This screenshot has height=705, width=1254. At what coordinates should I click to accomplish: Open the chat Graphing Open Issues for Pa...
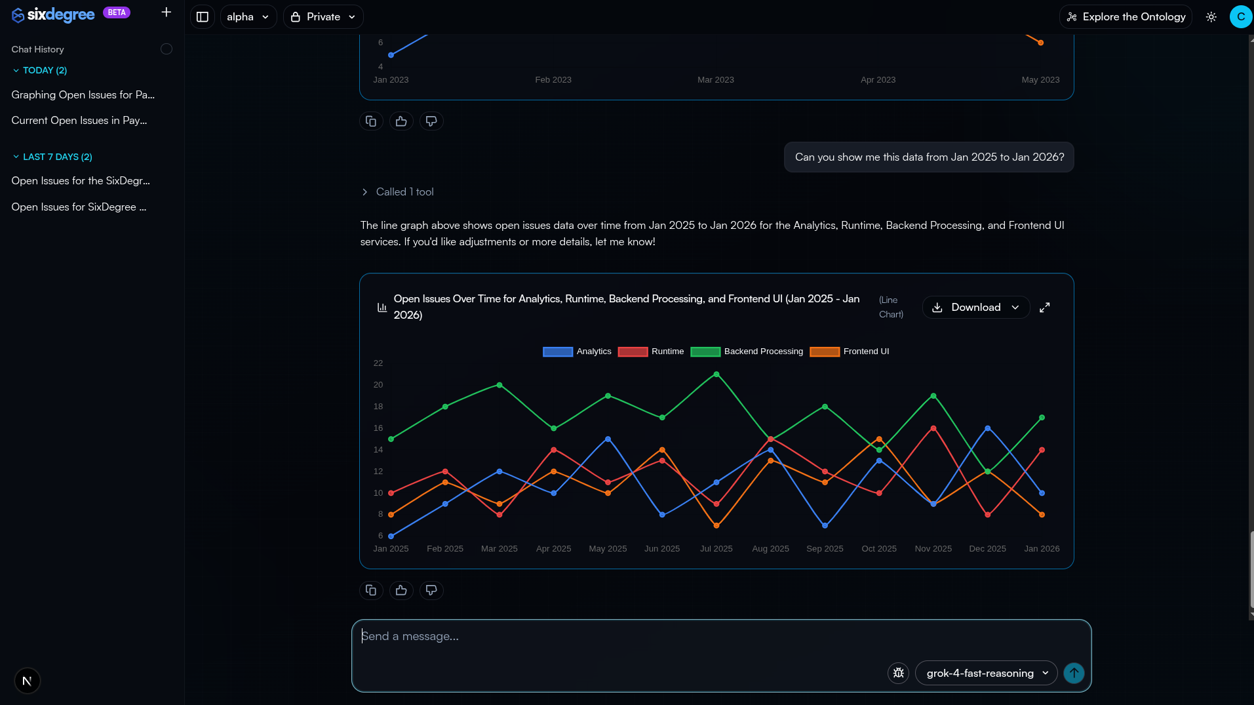(x=83, y=94)
